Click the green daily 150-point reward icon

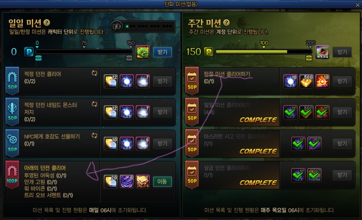pyautogui.click(x=143, y=52)
